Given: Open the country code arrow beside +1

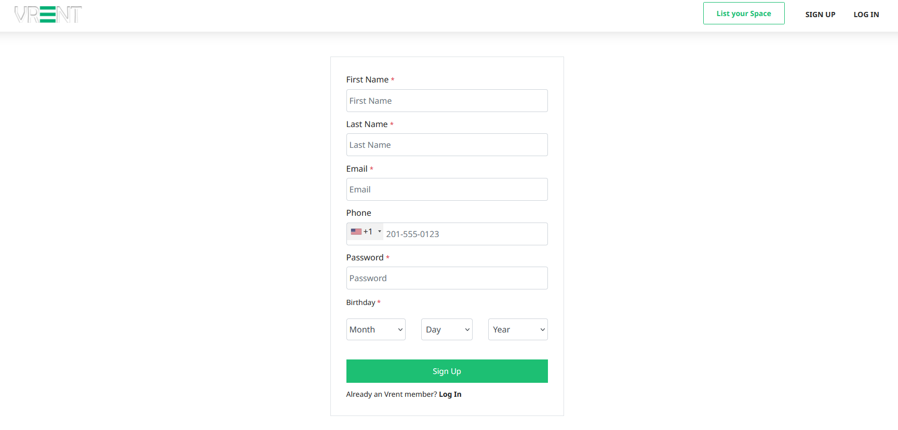Looking at the screenshot, I should pyautogui.click(x=380, y=231).
